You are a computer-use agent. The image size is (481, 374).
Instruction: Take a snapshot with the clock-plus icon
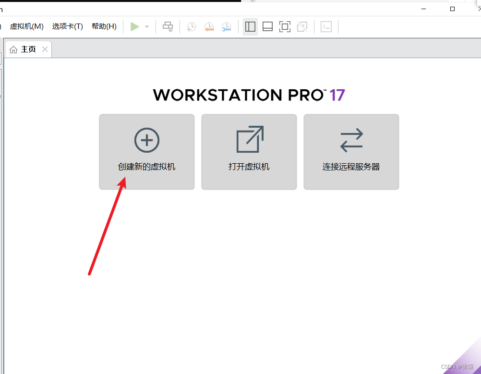[192, 27]
